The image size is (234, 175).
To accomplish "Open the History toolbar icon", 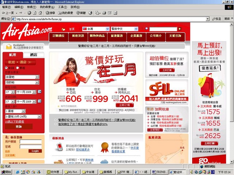I will pyautogui.click(x=90, y=13).
